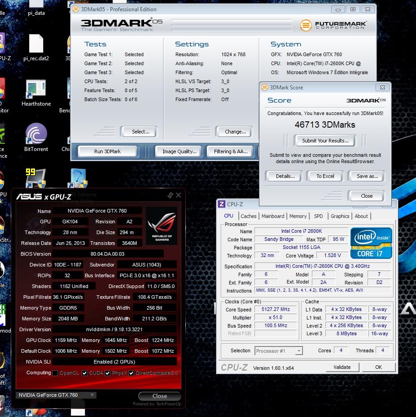Click the Run 3DMark button
The image size is (416, 417).
pyautogui.click(x=107, y=151)
